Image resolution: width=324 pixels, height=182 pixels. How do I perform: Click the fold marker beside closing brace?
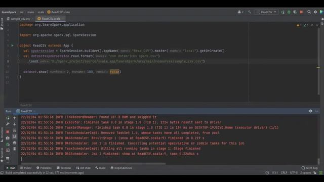[18, 77]
